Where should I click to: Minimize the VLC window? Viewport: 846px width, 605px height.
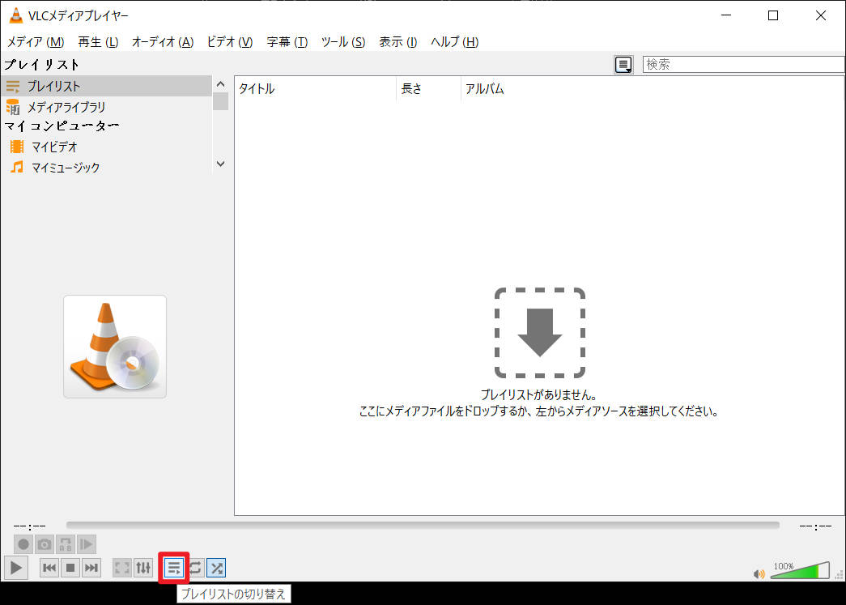point(726,15)
